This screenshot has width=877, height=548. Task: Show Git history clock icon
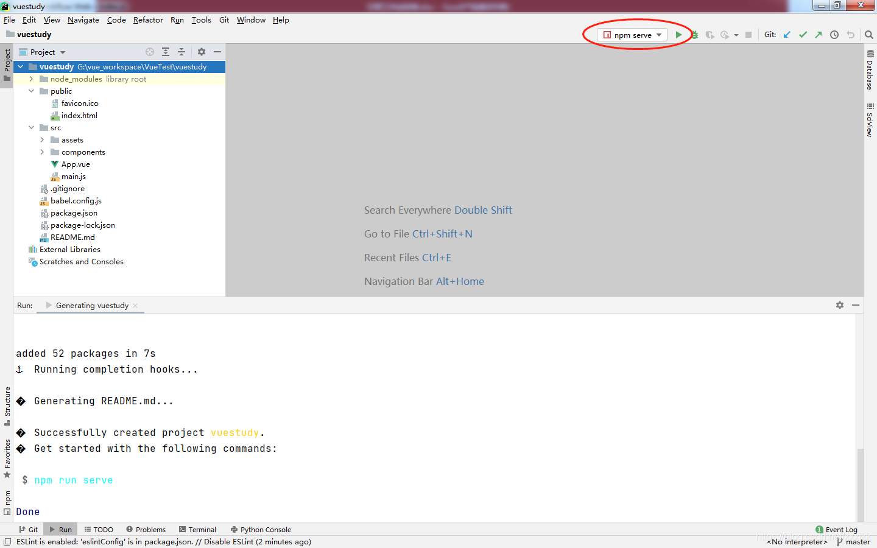834,35
